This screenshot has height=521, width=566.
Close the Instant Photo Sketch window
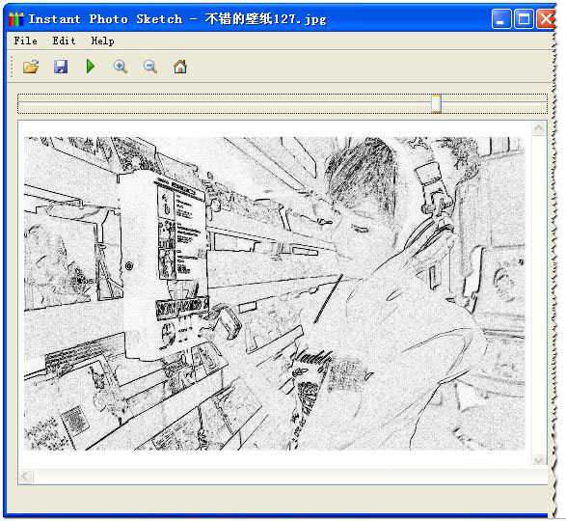pos(546,18)
